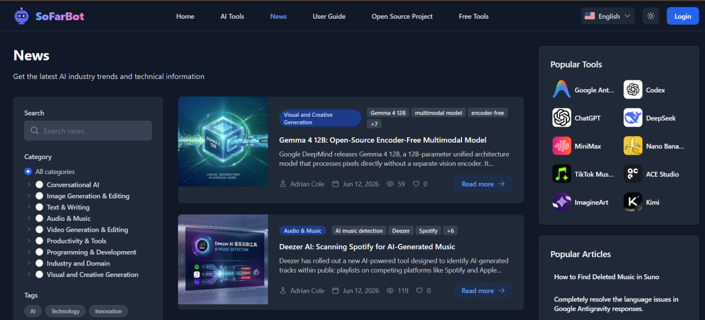705x320 pixels.
Task: Click the Search news input field
Action: pyautogui.click(x=88, y=131)
